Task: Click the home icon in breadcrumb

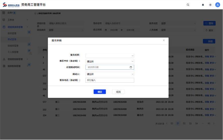Action: [35, 13]
